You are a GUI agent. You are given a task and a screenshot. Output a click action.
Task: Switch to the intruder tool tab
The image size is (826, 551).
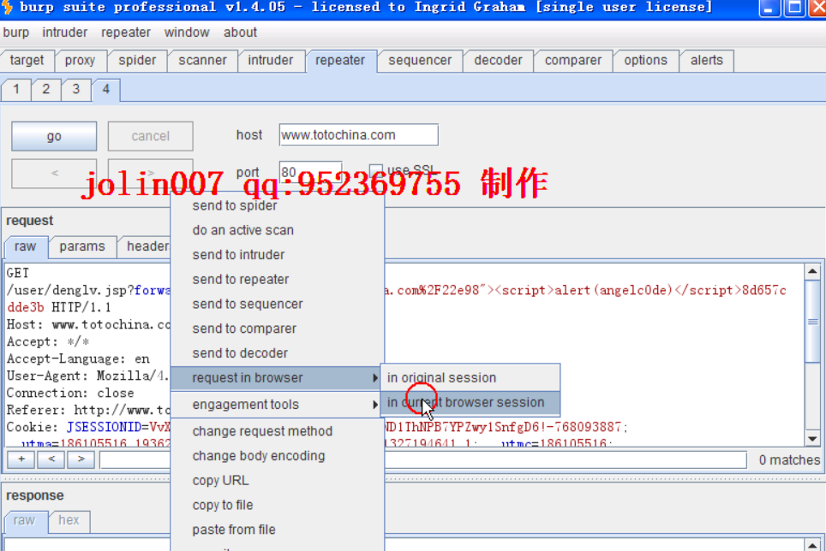coord(271,61)
